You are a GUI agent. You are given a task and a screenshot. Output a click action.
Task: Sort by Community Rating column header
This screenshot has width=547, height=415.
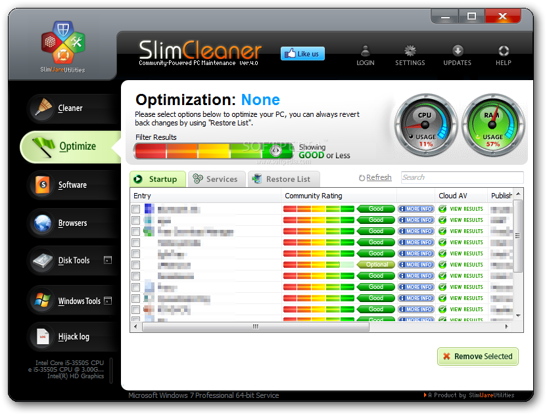coord(339,196)
